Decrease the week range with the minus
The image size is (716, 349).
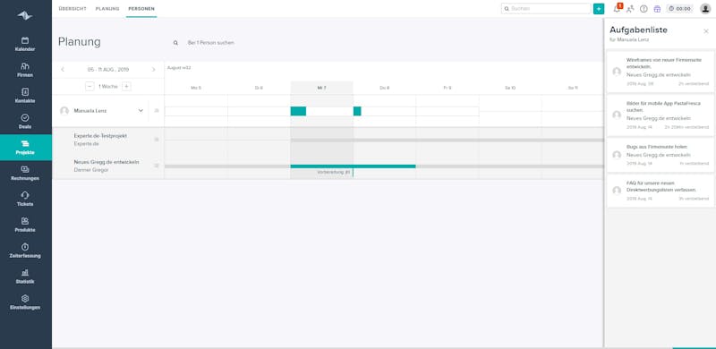89,86
